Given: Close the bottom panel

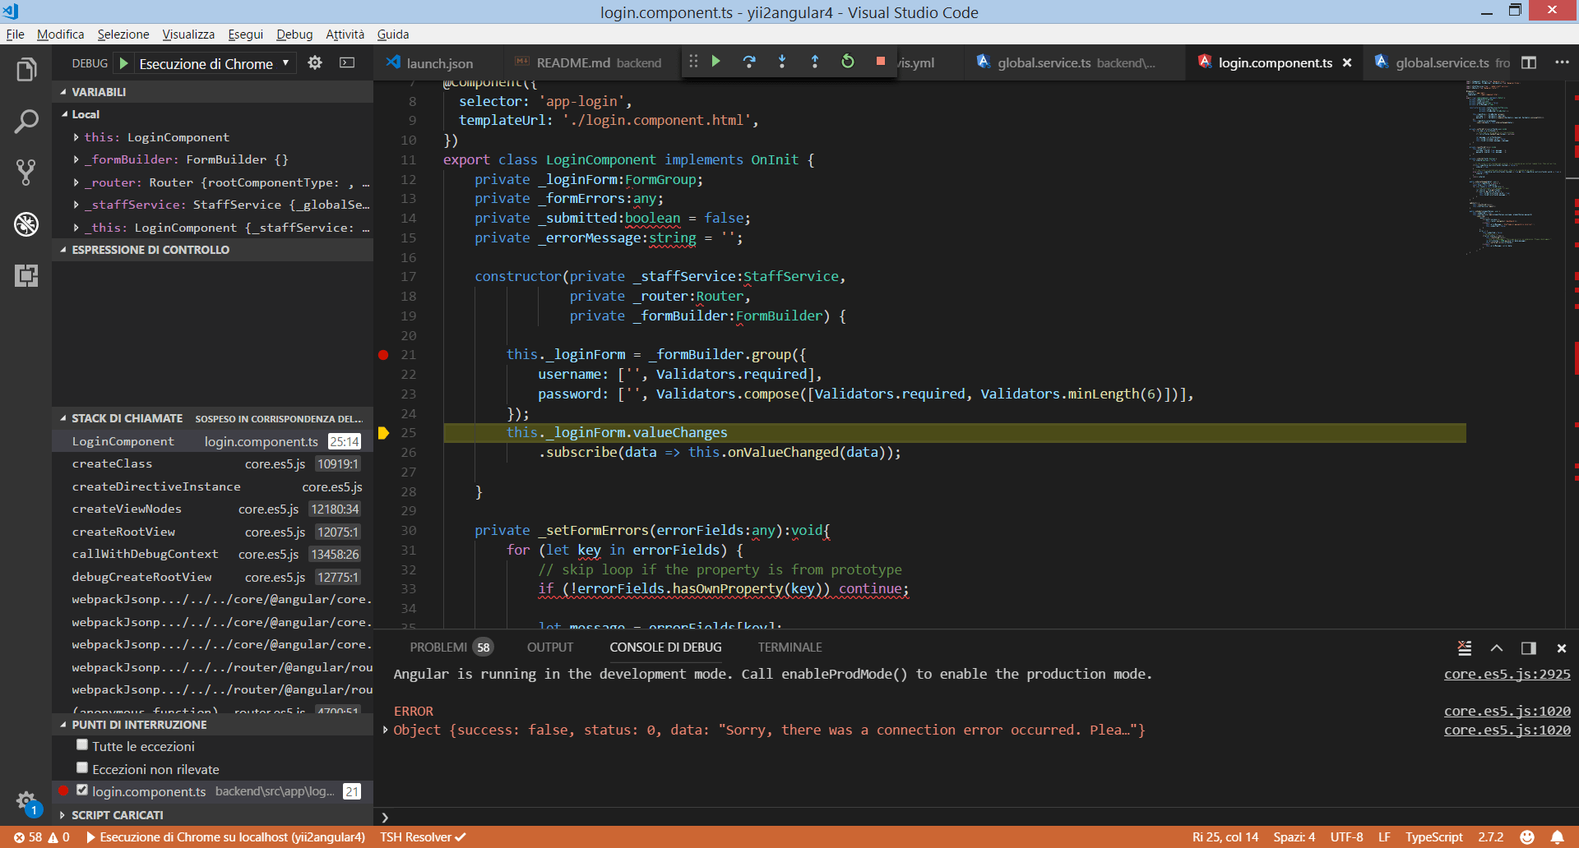Looking at the screenshot, I should tap(1561, 648).
